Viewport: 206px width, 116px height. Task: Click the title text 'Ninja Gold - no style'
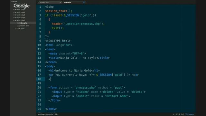pyautogui.click(x=78, y=58)
